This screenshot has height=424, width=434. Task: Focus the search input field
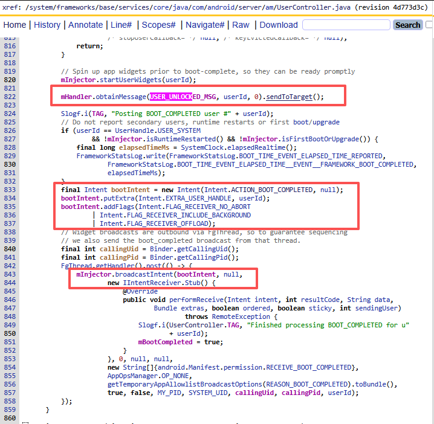click(x=346, y=25)
